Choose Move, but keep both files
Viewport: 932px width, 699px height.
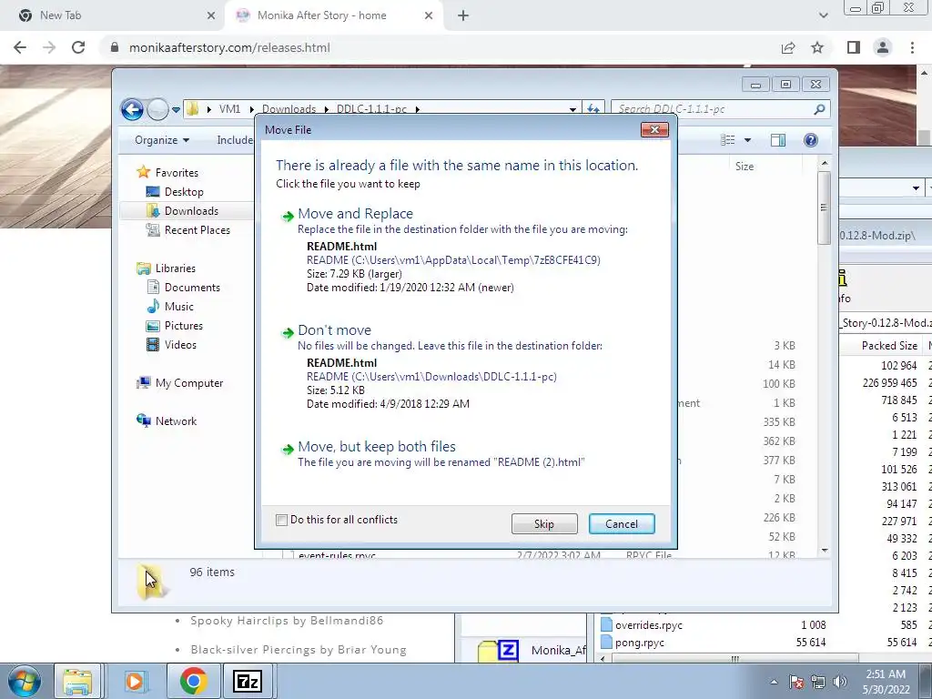coord(377,447)
